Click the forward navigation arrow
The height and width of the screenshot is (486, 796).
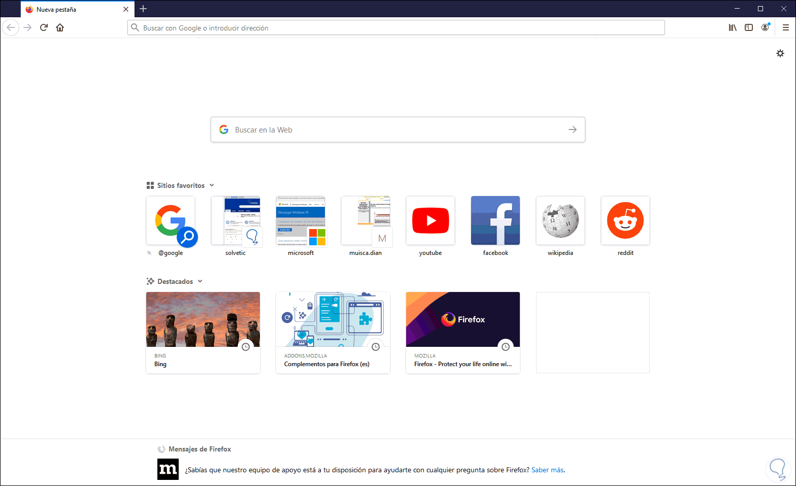tap(27, 27)
